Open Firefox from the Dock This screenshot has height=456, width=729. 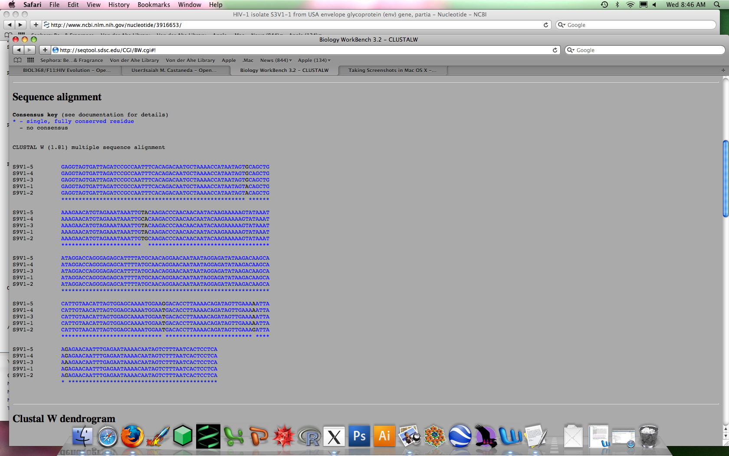tap(132, 436)
